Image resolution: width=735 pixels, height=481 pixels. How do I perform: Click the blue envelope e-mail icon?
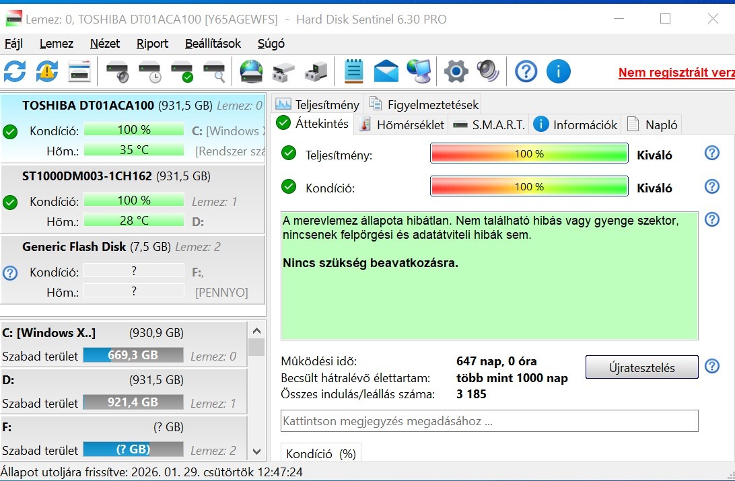click(386, 72)
